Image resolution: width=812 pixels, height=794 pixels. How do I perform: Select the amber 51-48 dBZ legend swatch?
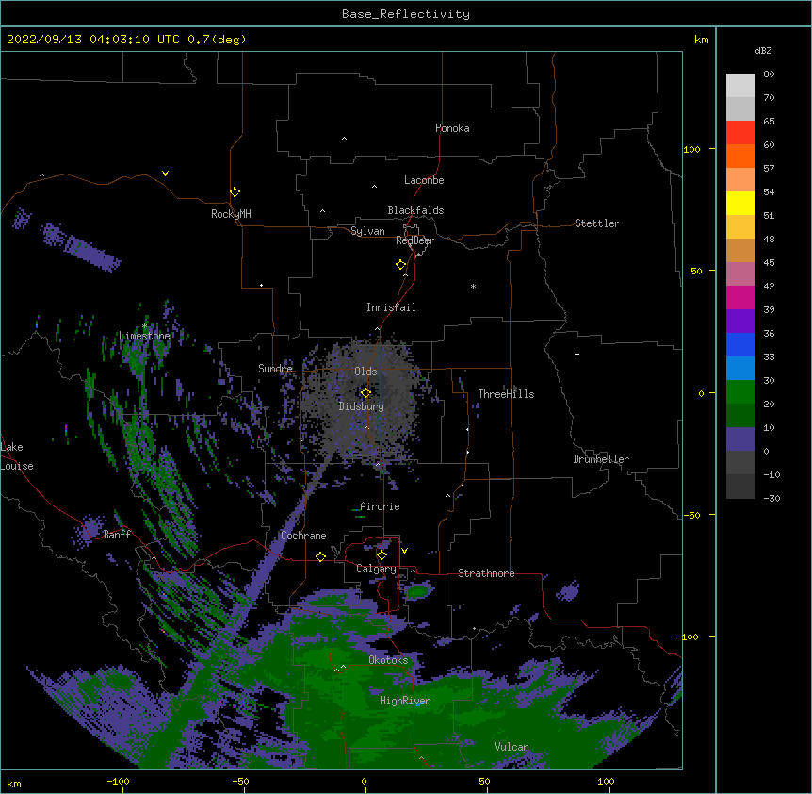click(740, 226)
